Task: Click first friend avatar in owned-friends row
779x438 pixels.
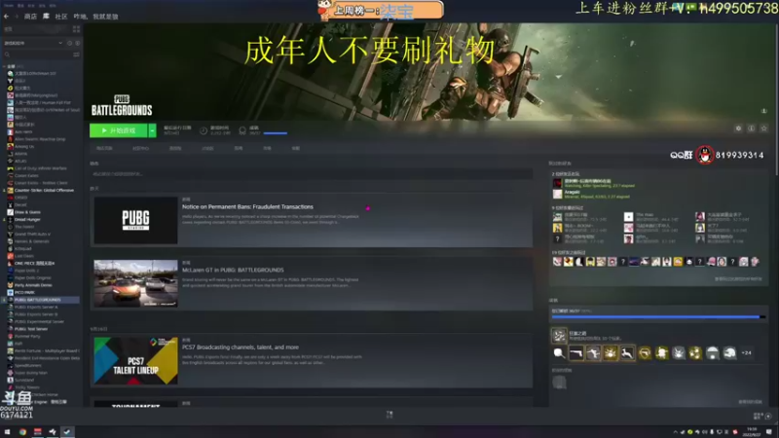Action: (557, 262)
